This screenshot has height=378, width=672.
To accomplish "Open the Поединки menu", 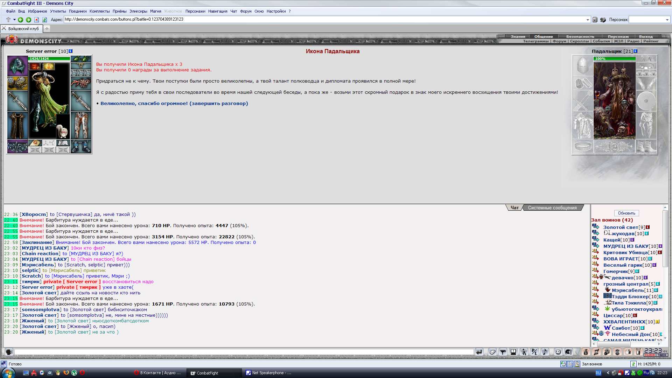I will tap(78, 11).
